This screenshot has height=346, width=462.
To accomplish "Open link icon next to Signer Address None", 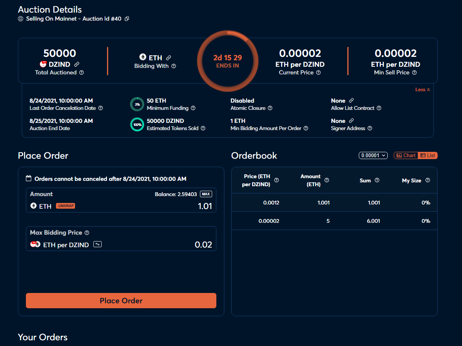I will (x=351, y=121).
